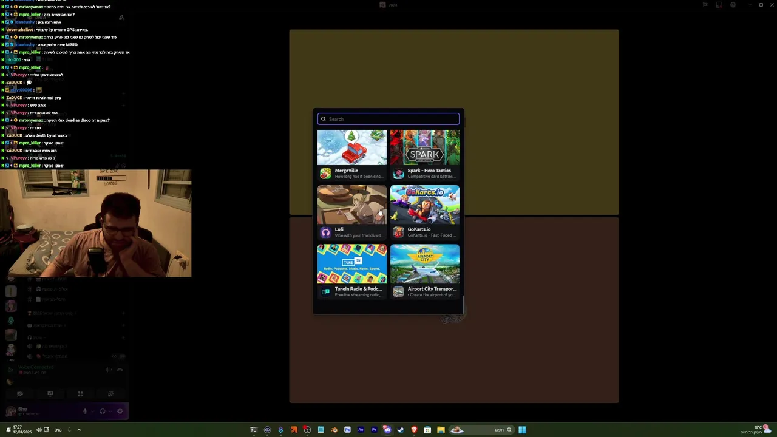This screenshot has height=437, width=777.
Task: Open the MergeVille snowy truck banner
Action: click(352, 147)
